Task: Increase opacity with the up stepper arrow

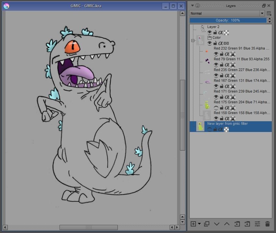Action: pyautogui.click(x=270, y=19)
